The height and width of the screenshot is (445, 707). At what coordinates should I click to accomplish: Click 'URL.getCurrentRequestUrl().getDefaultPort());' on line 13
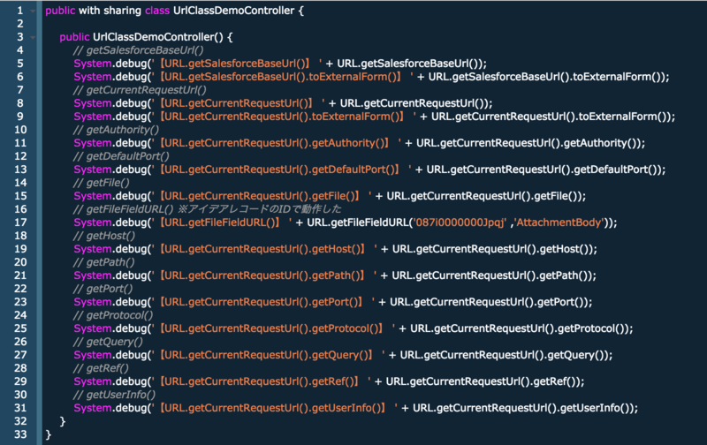click(546, 170)
